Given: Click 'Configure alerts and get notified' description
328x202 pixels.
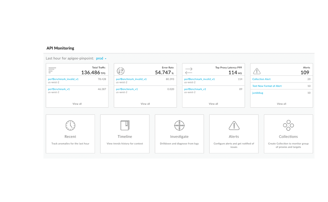Looking at the screenshot, I should click(234, 146).
